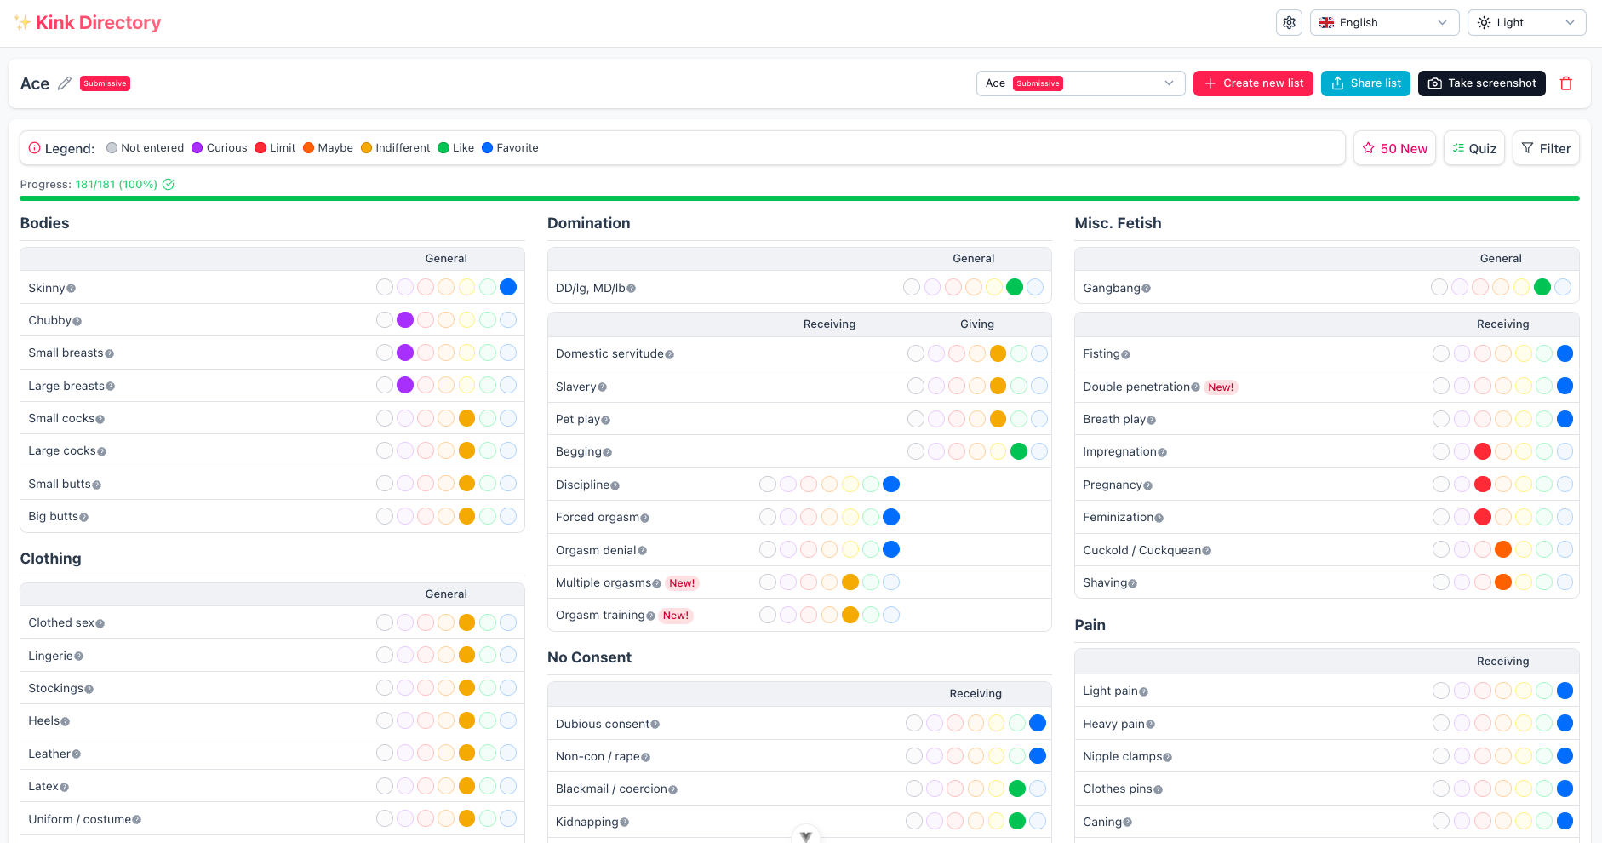The image size is (1602, 843).
Task: Click the Kink Directory logo
Action: 88,23
